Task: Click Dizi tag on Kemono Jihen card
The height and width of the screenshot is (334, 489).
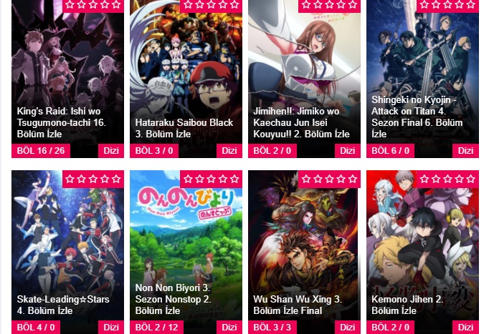Action: (465, 327)
